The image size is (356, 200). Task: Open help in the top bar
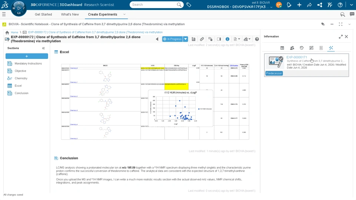coord(340,5)
